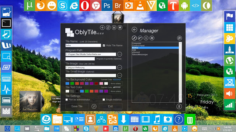Open More colors for Tile Text Color
This screenshot has width=236, height=132.
tap(115, 91)
